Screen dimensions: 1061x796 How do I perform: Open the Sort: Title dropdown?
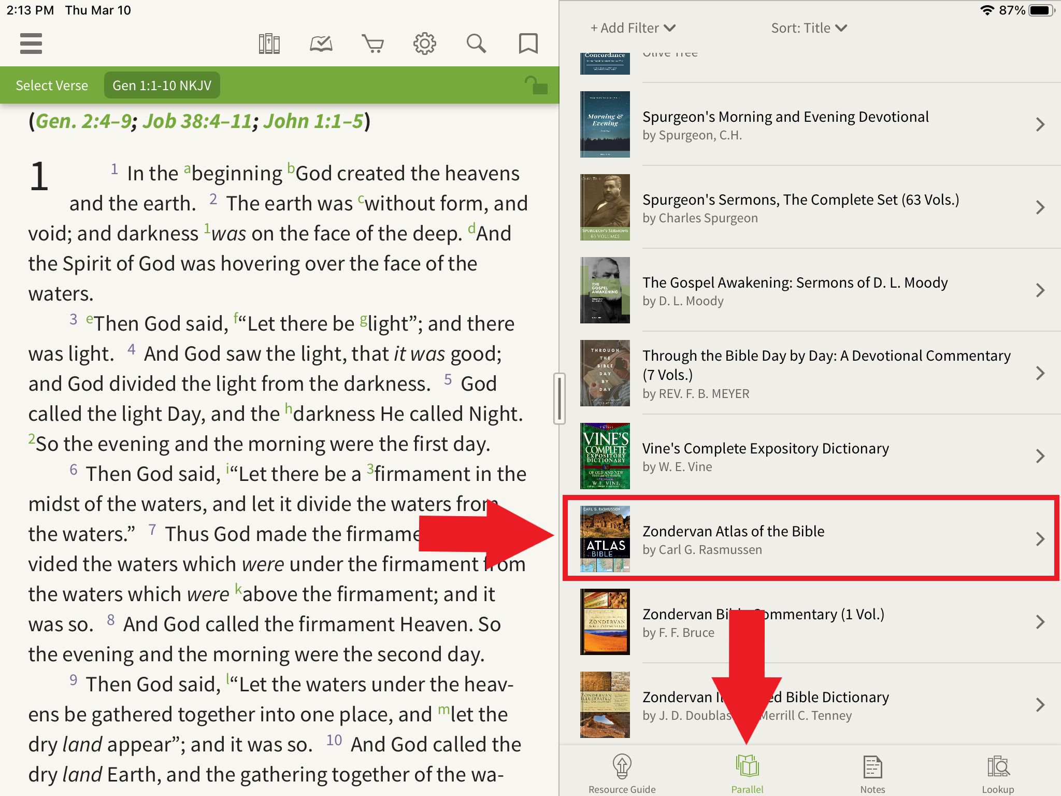coord(809,28)
